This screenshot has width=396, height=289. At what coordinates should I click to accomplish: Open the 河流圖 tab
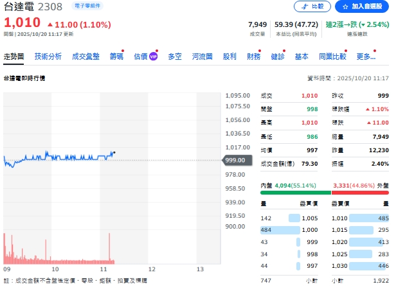(x=203, y=57)
